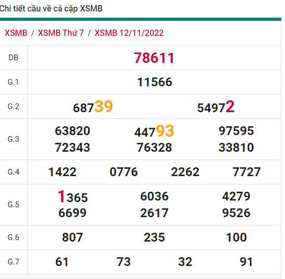
Task: Open the XSMB 12/11/2022 link
Action: 129,33
